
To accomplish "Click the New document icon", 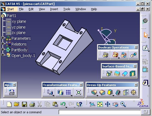I will (9, 104).
